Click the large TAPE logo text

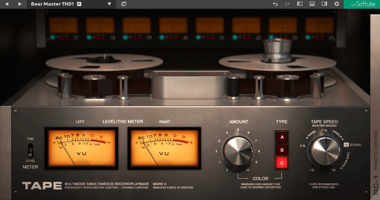point(42,186)
